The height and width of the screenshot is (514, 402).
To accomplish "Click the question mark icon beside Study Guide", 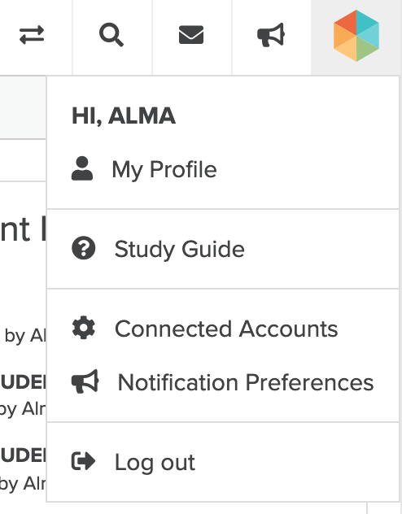I will point(84,248).
